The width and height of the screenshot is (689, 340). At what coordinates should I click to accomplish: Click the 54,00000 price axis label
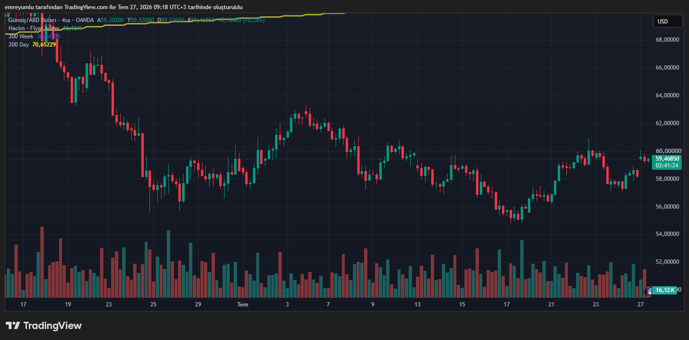tap(667, 234)
